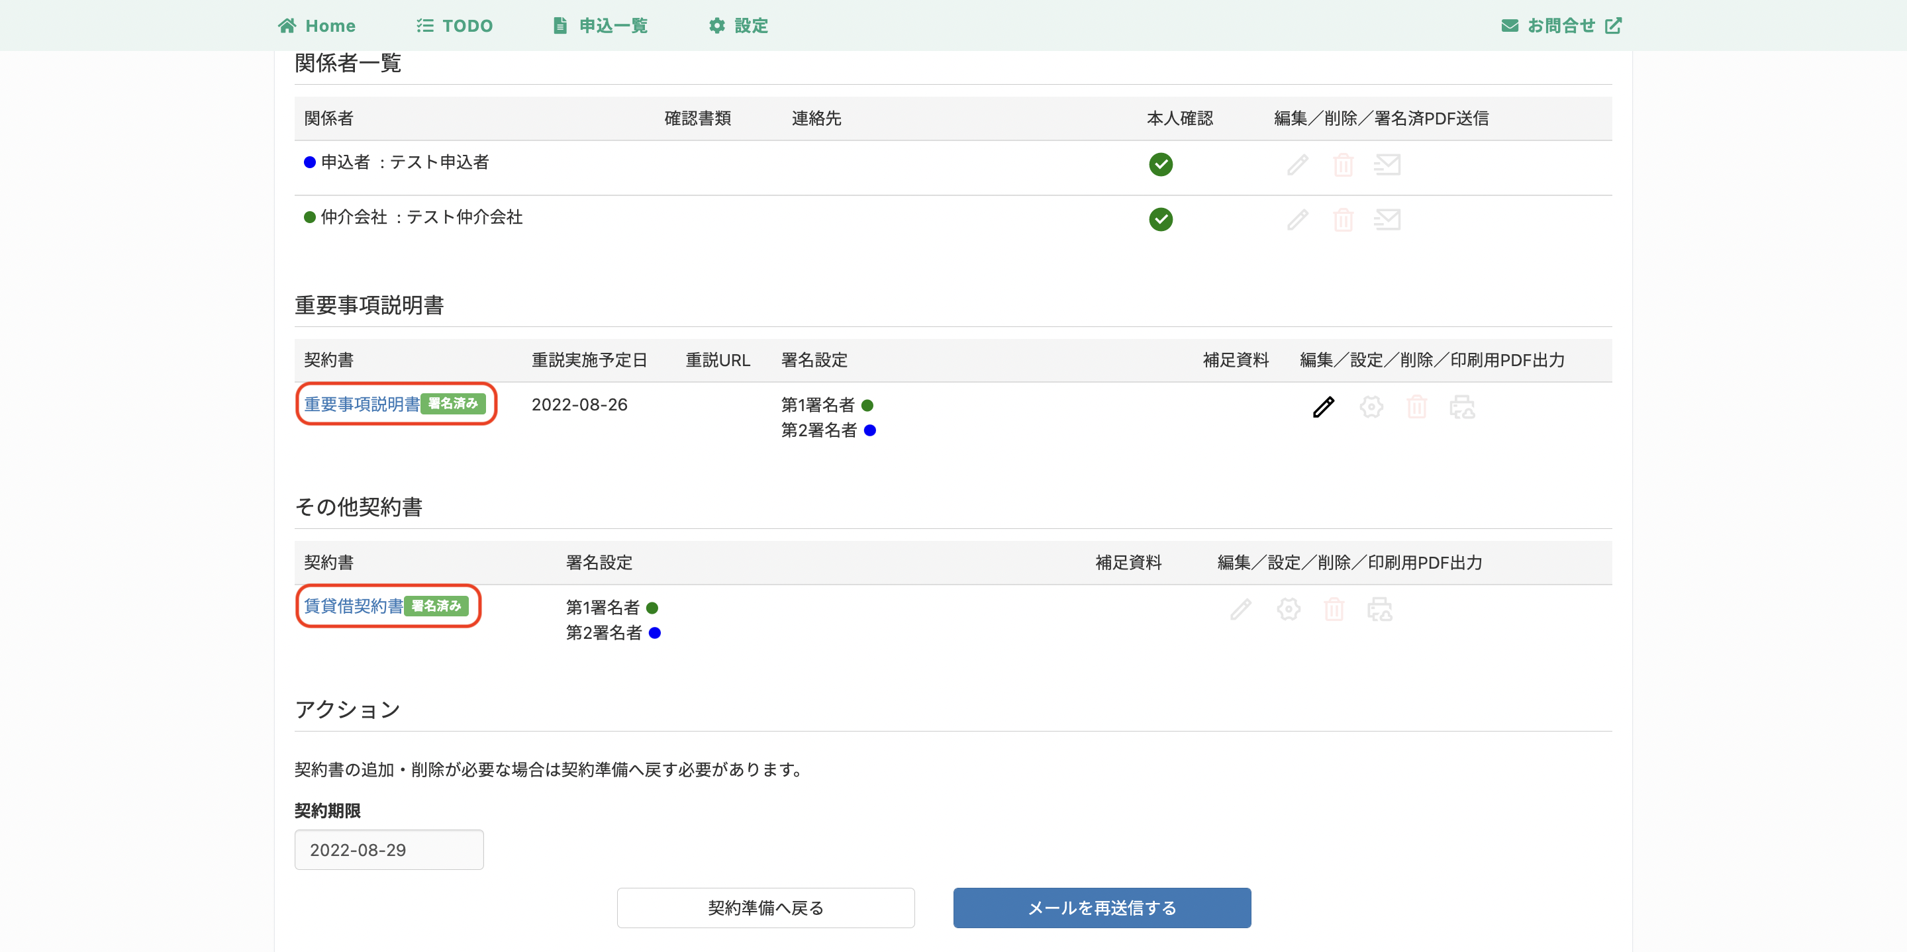Click the blue dot for 第2署名者 in その他契約書
Viewport: 1907px width, 952px height.
(655, 634)
